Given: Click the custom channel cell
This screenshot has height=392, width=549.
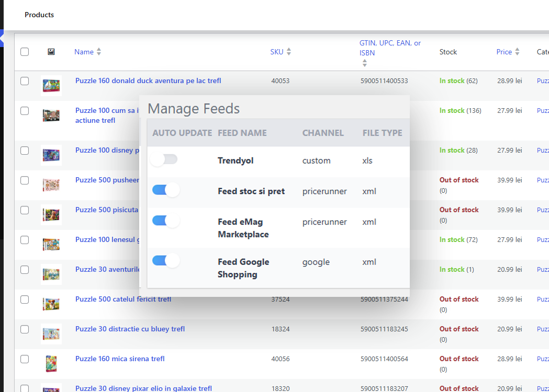Looking at the screenshot, I should tap(317, 160).
